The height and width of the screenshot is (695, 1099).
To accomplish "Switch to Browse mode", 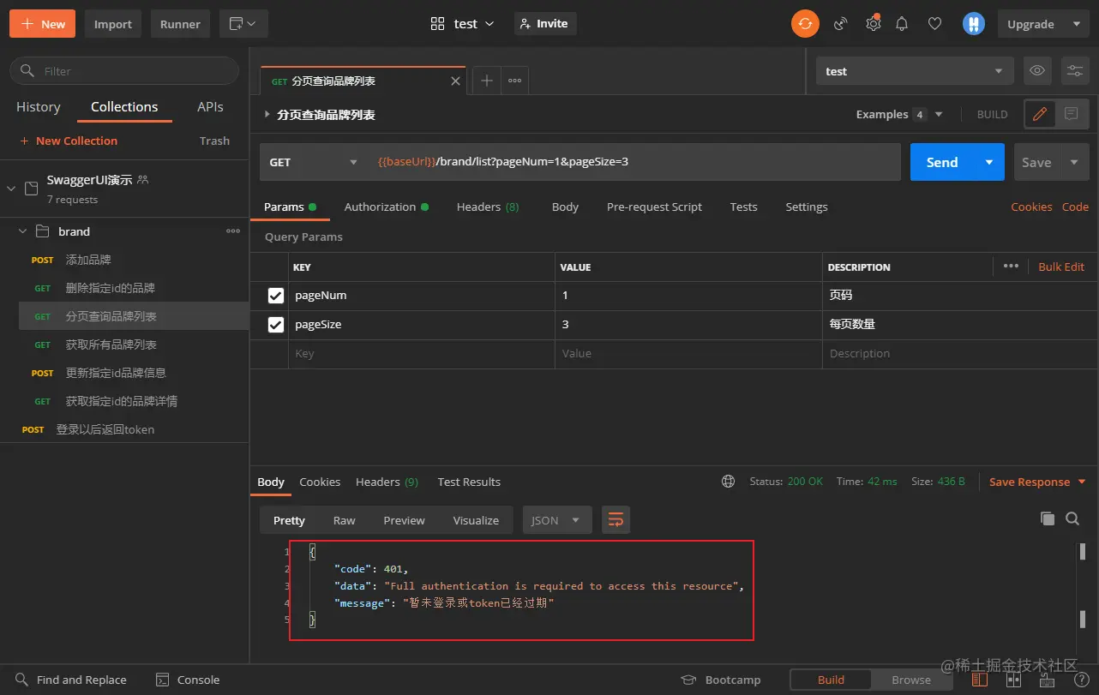I will (x=910, y=680).
